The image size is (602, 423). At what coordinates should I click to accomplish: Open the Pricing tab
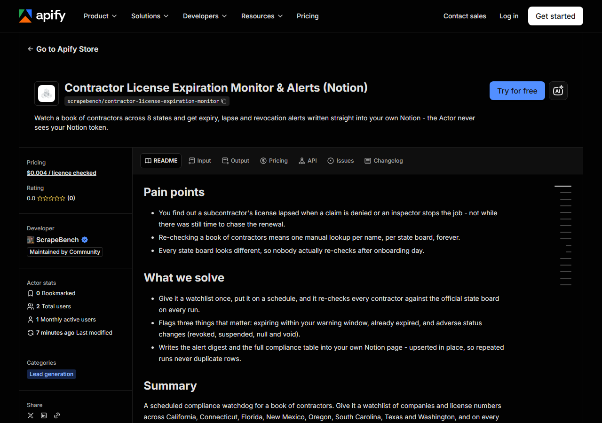pos(274,161)
